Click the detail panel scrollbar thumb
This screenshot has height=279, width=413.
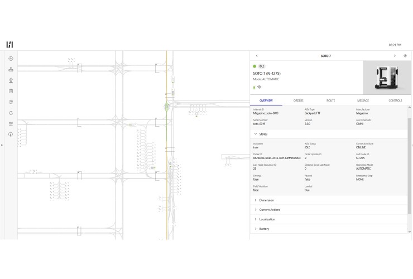coord(409,166)
